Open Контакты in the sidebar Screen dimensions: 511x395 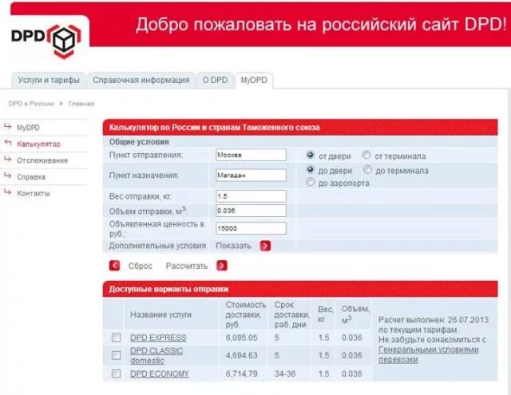click(x=34, y=193)
